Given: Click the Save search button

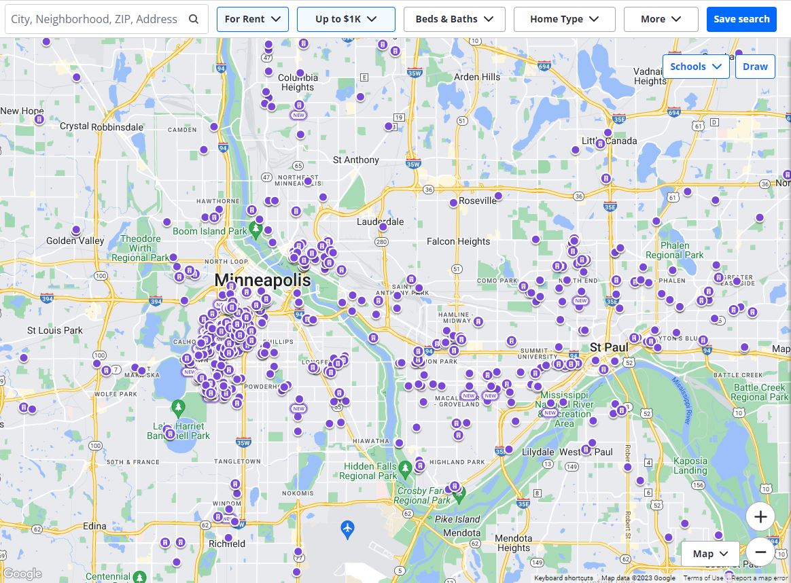Looking at the screenshot, I should pos(741,19).
